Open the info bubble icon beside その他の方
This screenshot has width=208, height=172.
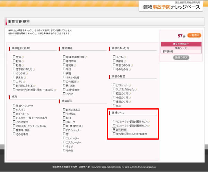tap(130, 70)
